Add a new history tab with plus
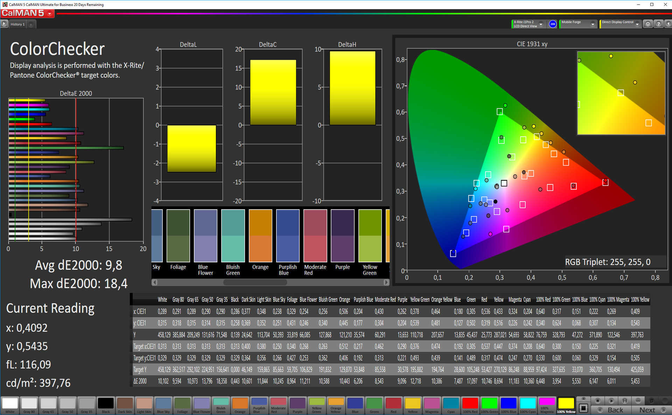This screenshot has height=415, width=672. click(31, 24)
